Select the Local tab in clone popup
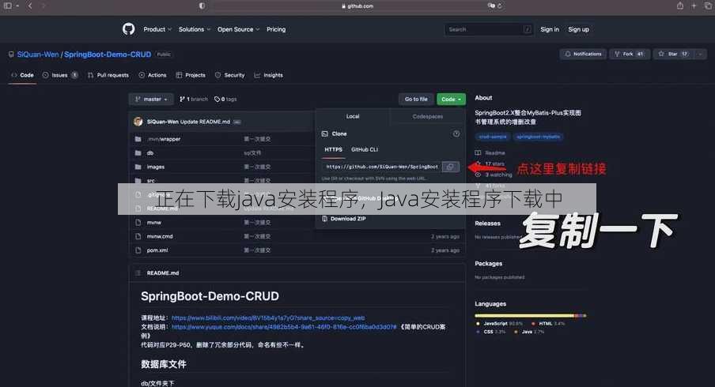The height and width of the screenshot is (387, 715). tap(353, 117)
